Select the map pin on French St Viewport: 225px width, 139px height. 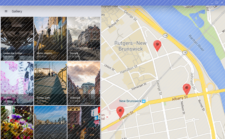click(x=120, y=112)
